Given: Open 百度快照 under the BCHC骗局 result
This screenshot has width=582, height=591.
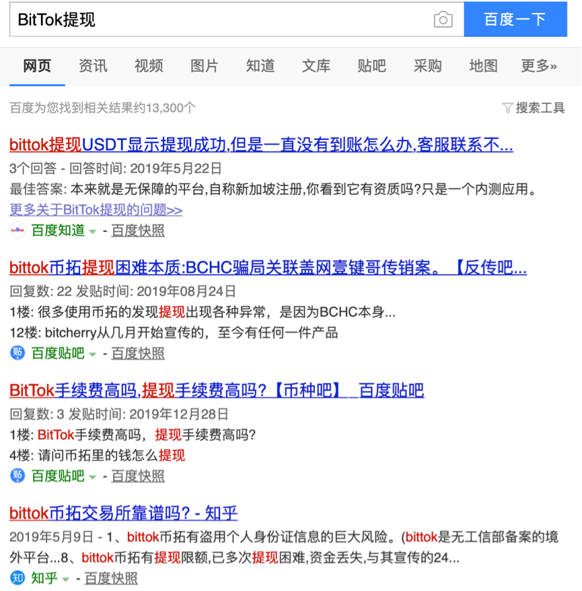Looking at the screenshot, I should 138,353.
